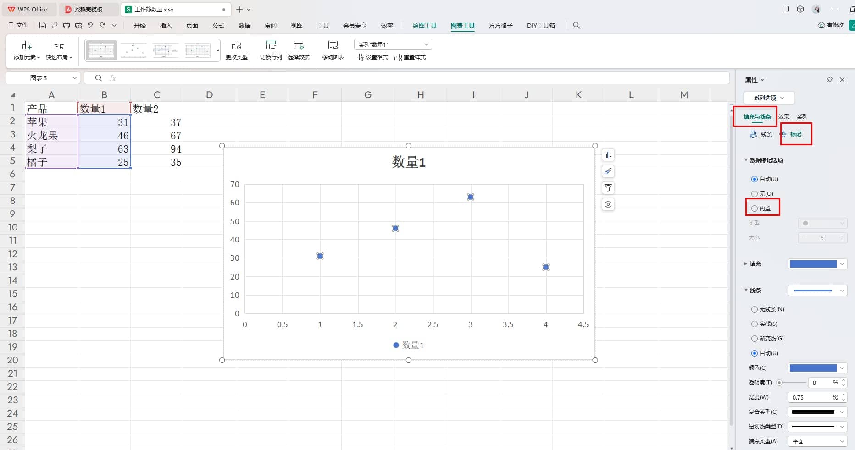
Task: Collapse the Line (线条) section
Action: 746,290
